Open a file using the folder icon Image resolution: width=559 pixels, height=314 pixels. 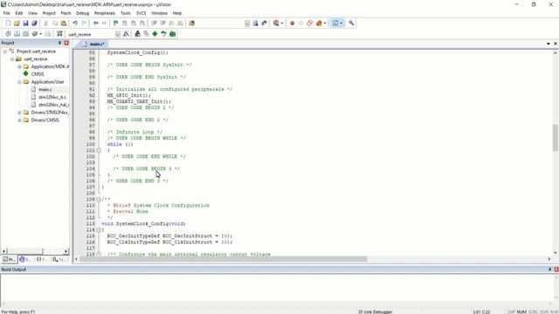(17, 24)
